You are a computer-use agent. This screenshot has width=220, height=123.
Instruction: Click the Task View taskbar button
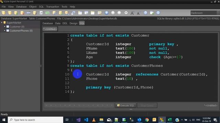(67, 120)
